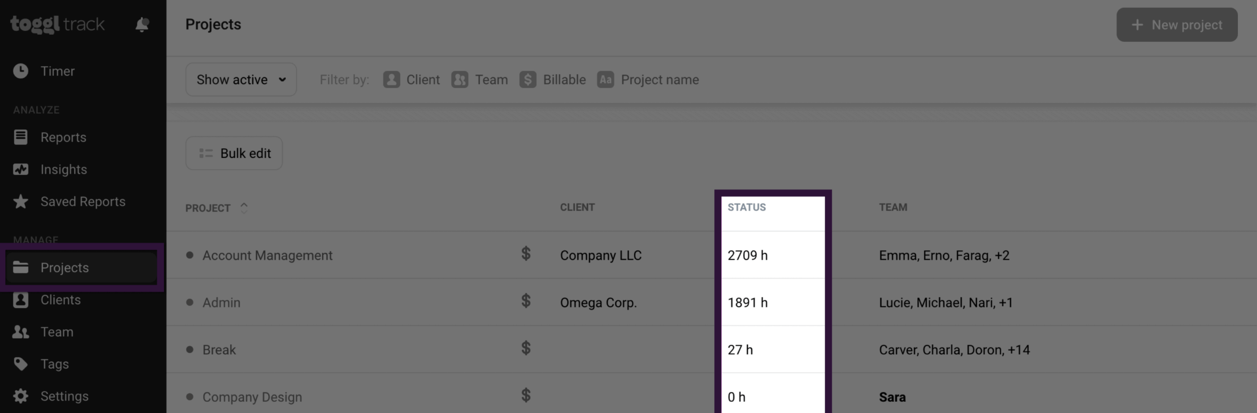Click the Billable dollar filter icon

pyautogui.click(x=528, y=79)
